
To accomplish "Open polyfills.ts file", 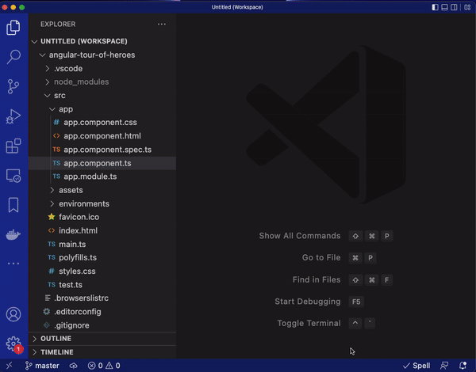I will 102,257.
